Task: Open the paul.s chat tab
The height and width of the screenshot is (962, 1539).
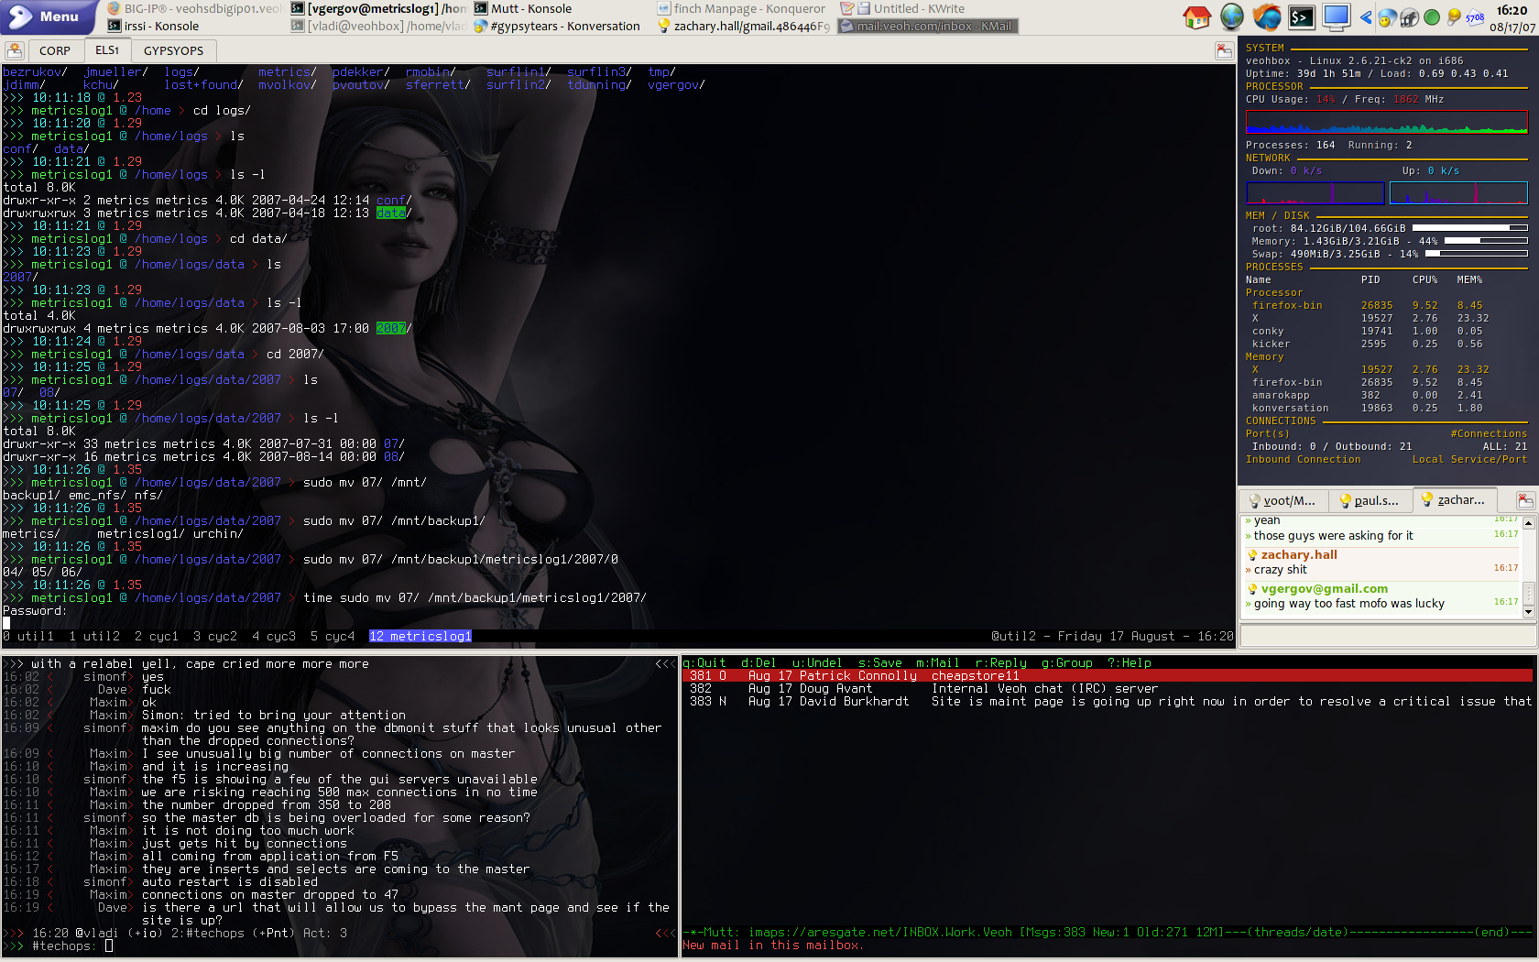Action: pyautogui.click(x=1369, y=500)
